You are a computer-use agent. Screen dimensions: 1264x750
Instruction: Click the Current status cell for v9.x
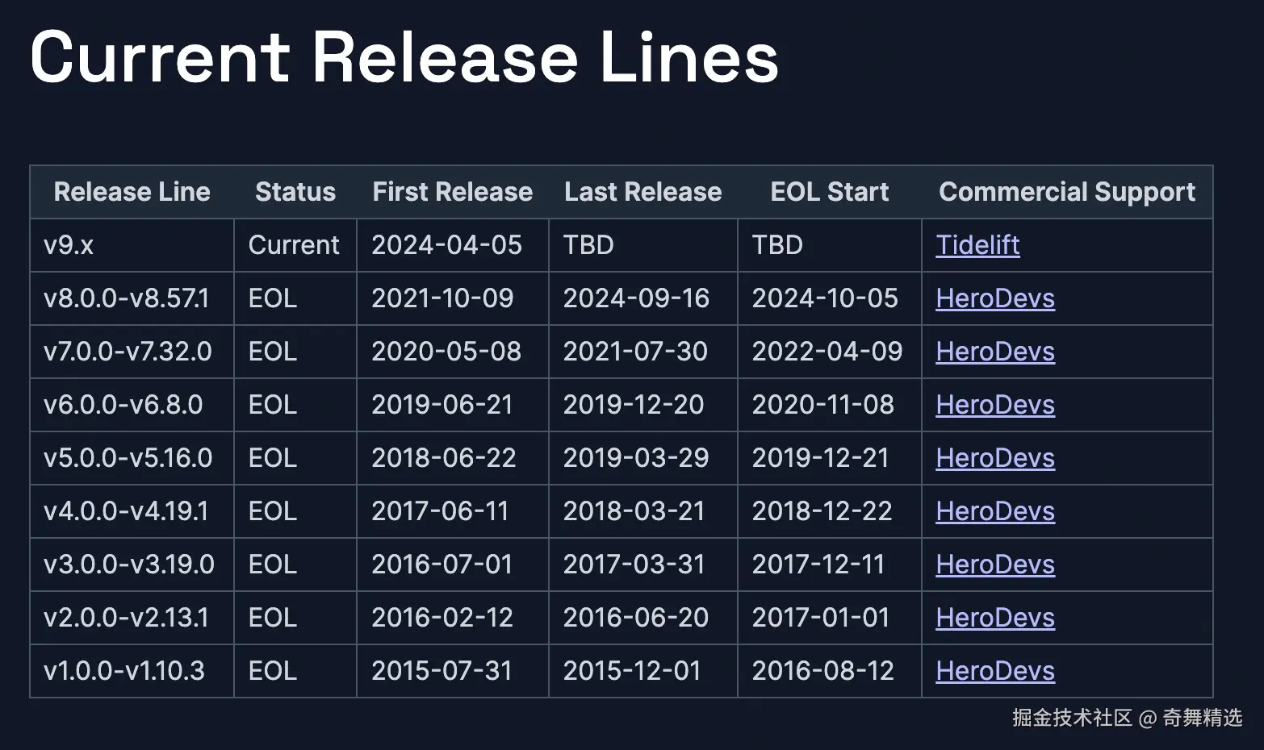click(294, 245)
